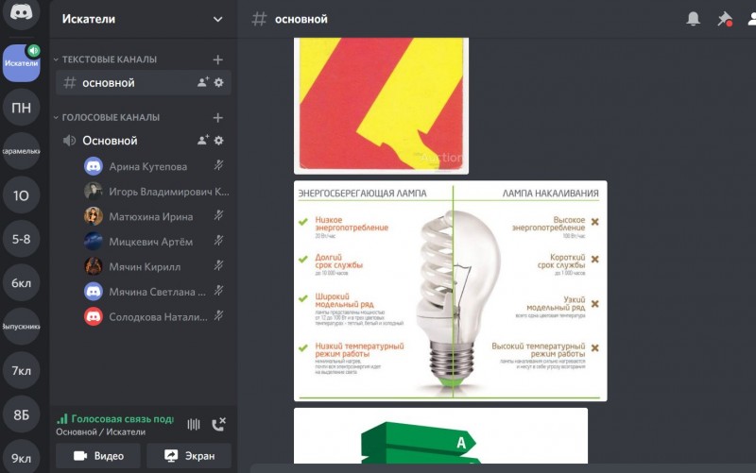Click invite icon next to voice channel Основной
Viewport: 756px width, 473px height.
pos(202,141)
